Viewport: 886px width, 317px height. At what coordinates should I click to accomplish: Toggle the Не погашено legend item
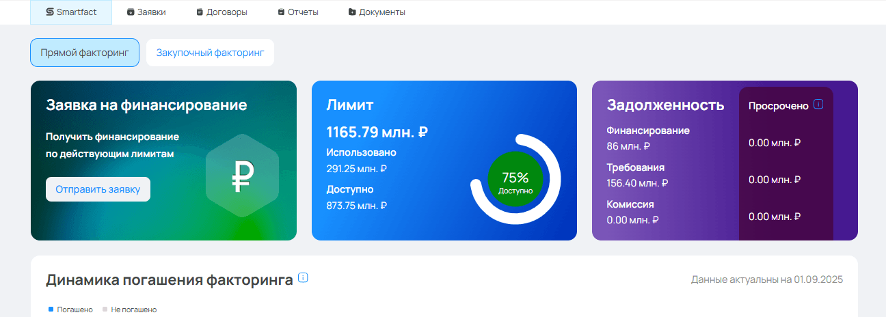(x=129, y=309)
